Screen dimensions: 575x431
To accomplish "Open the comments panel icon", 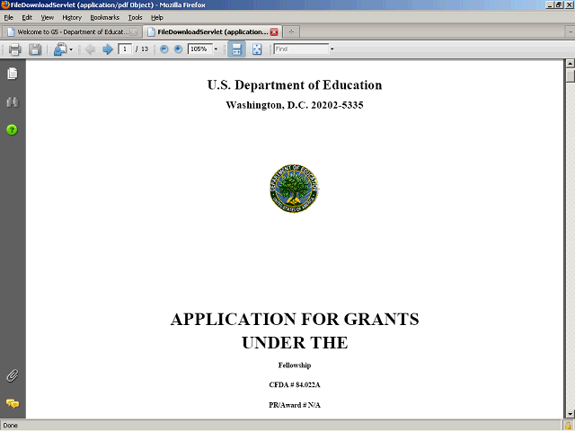I will tap(13, 403).
